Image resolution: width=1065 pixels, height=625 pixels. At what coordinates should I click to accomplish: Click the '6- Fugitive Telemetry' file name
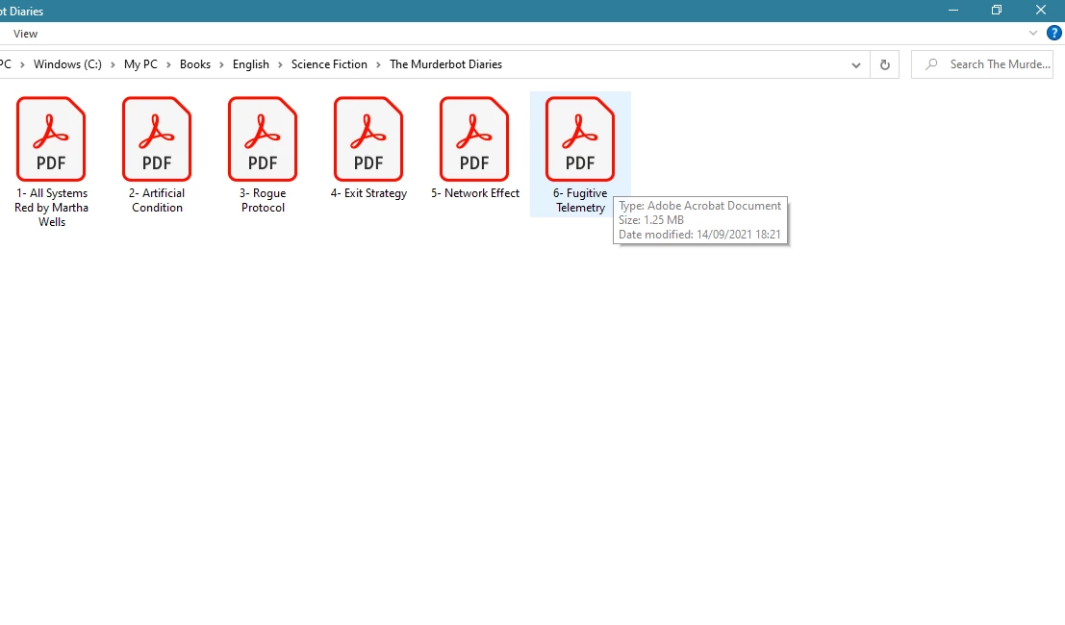coord(580,200)
